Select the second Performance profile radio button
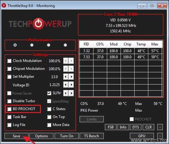This screenshot has width=169, height=144. 32,45
